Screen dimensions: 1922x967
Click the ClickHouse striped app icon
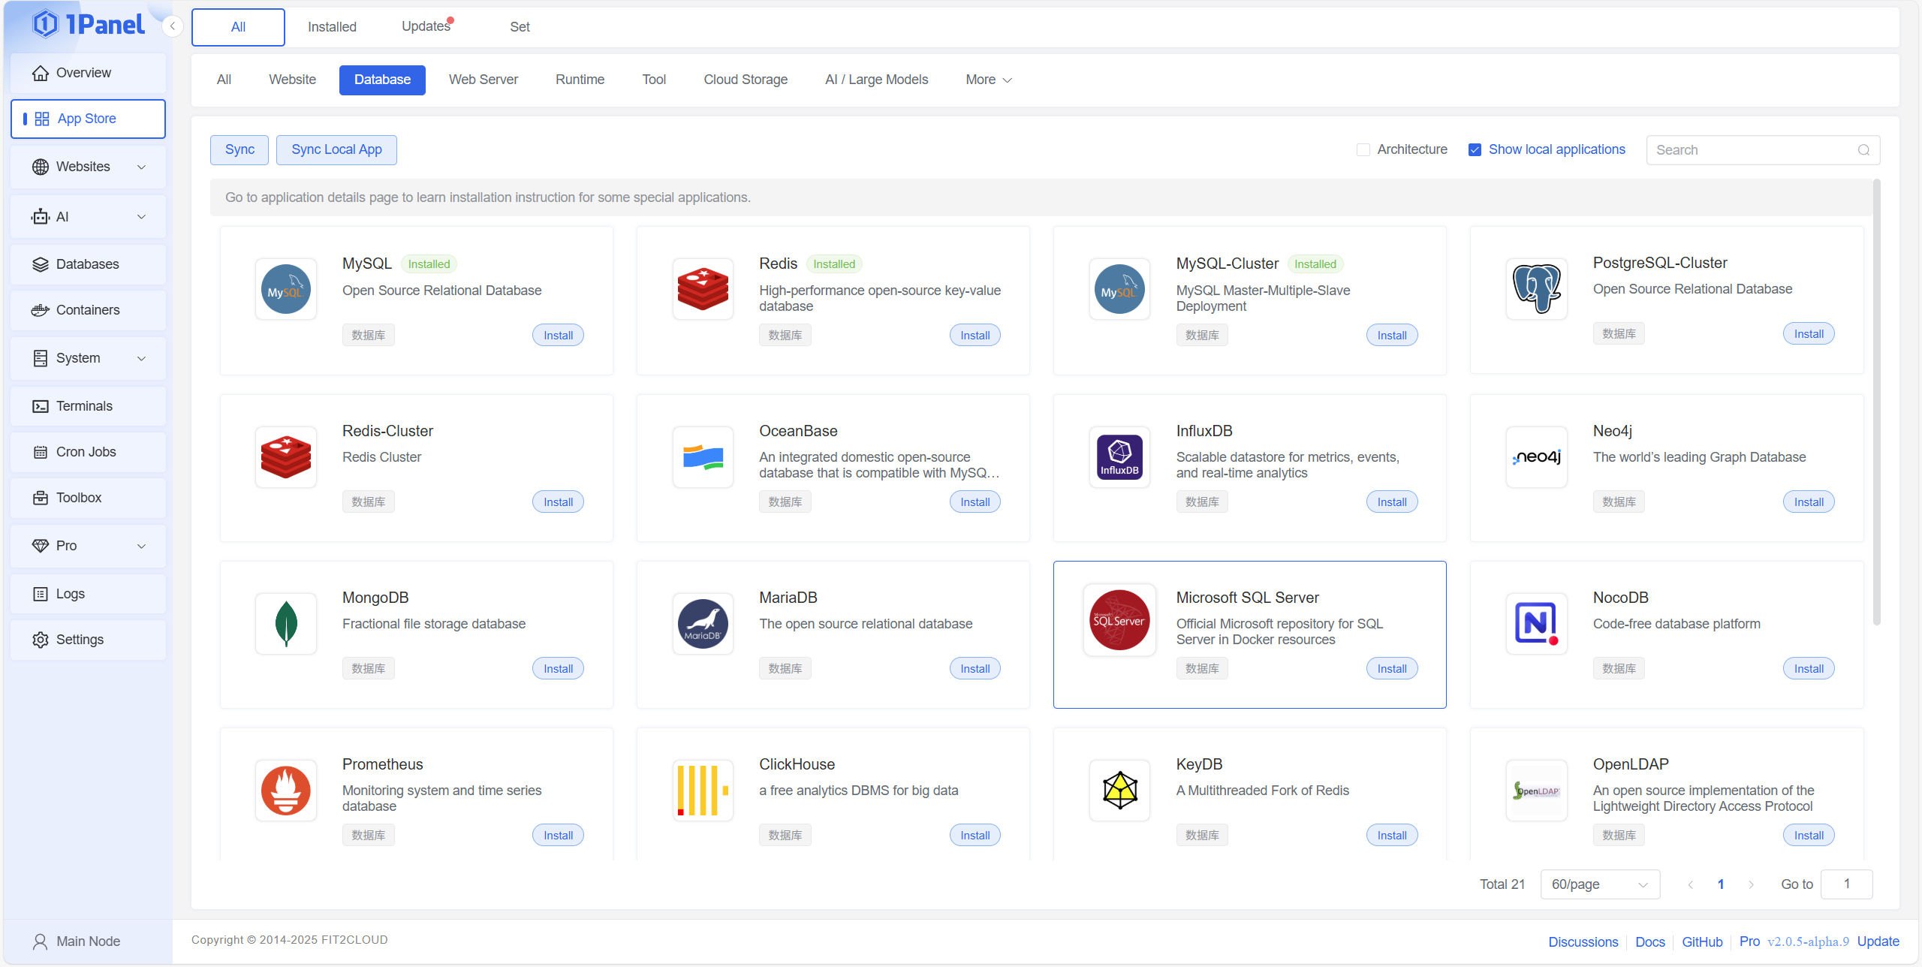[702, 790]
